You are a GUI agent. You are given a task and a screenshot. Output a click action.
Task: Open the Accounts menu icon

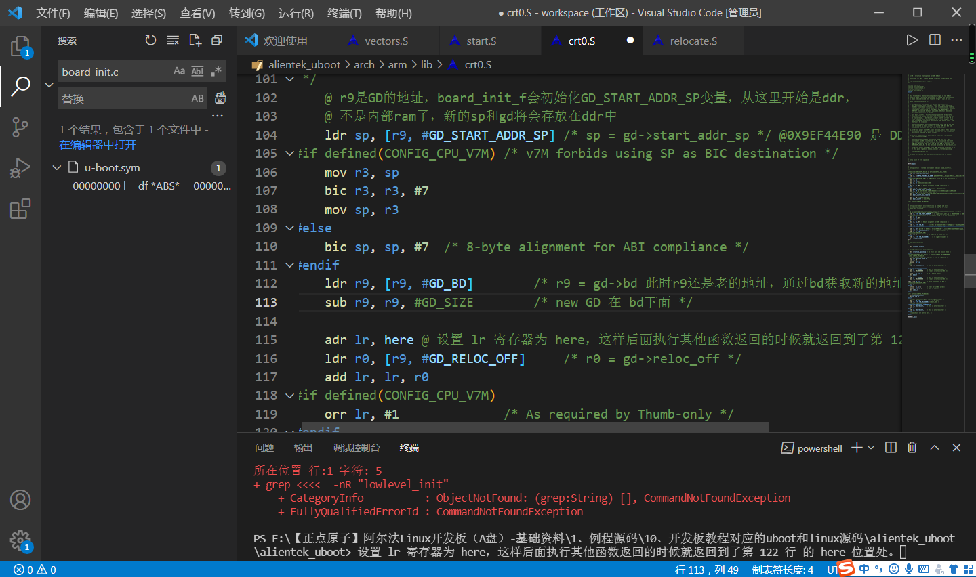pyautogui.click(x=20, y=500)
